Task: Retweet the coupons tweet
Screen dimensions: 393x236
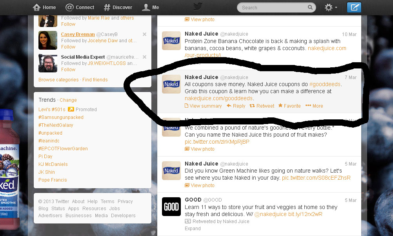Action: tap(262, 106)
